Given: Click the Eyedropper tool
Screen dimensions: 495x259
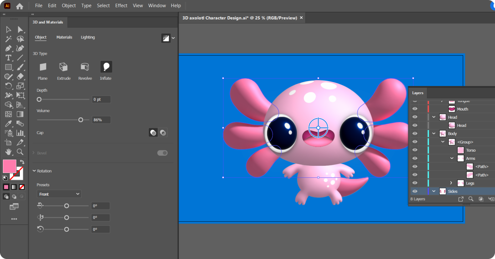Looking at the screenshot, I should click(x=8, y=124).
